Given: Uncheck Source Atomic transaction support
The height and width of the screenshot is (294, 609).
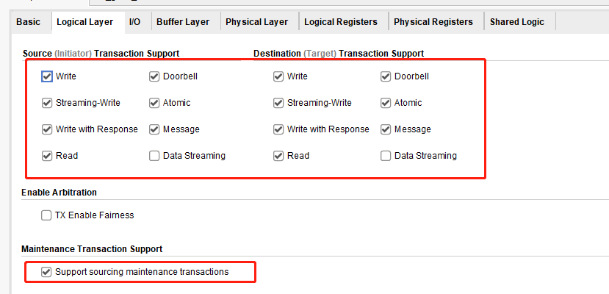Looking at the screenshot, I should point(154,103).
